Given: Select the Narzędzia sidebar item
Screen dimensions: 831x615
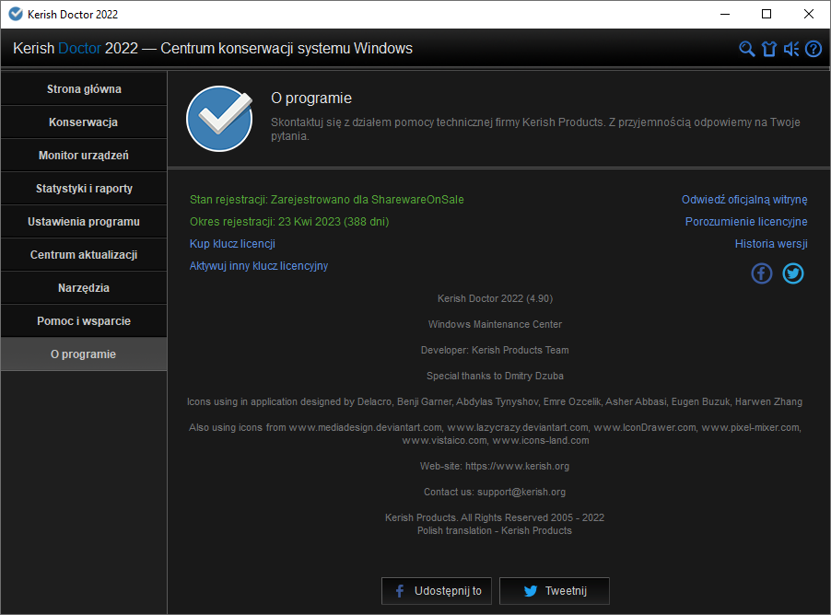Looking at the screenshot, I should pos(84,288).
